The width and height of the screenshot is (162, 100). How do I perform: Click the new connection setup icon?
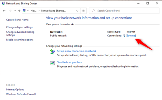(53, 52)
